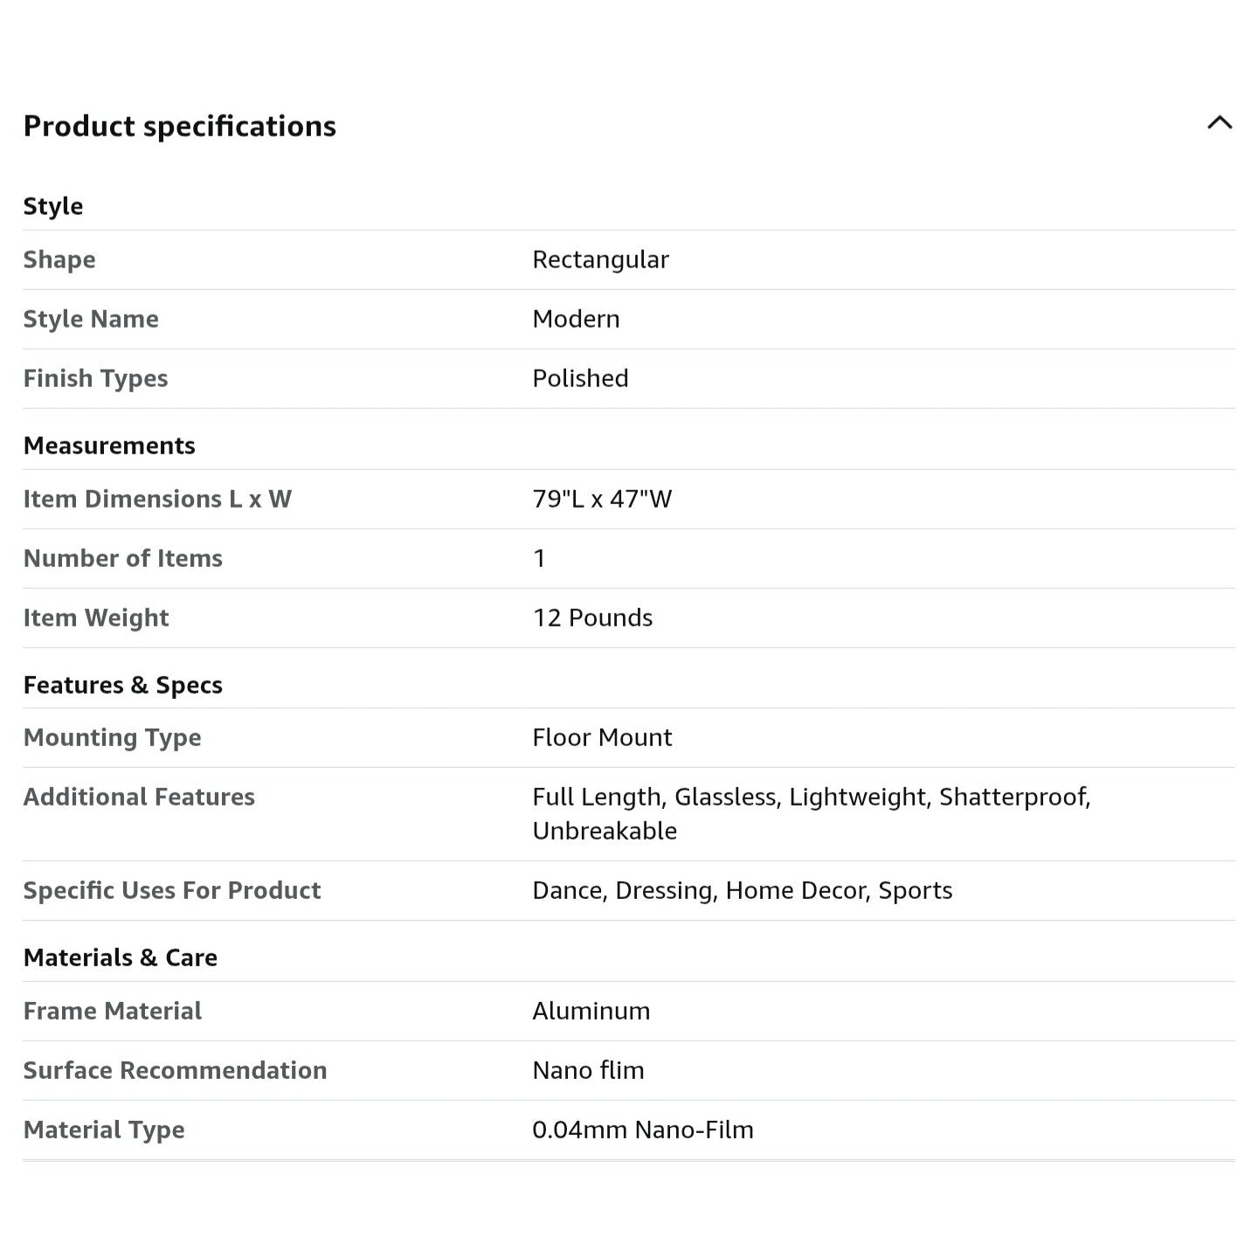Select the Polished finish value
This screenshot has height=1258, width=1258.
pos(581,378)
